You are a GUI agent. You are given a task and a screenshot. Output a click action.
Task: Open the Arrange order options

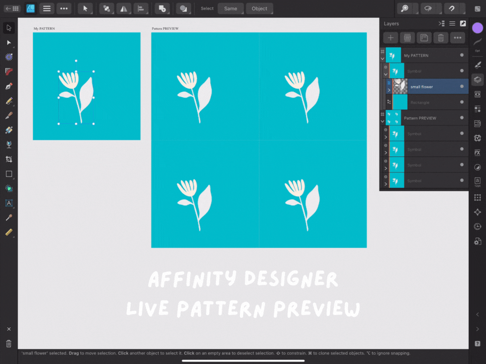(x=107, y=9)
